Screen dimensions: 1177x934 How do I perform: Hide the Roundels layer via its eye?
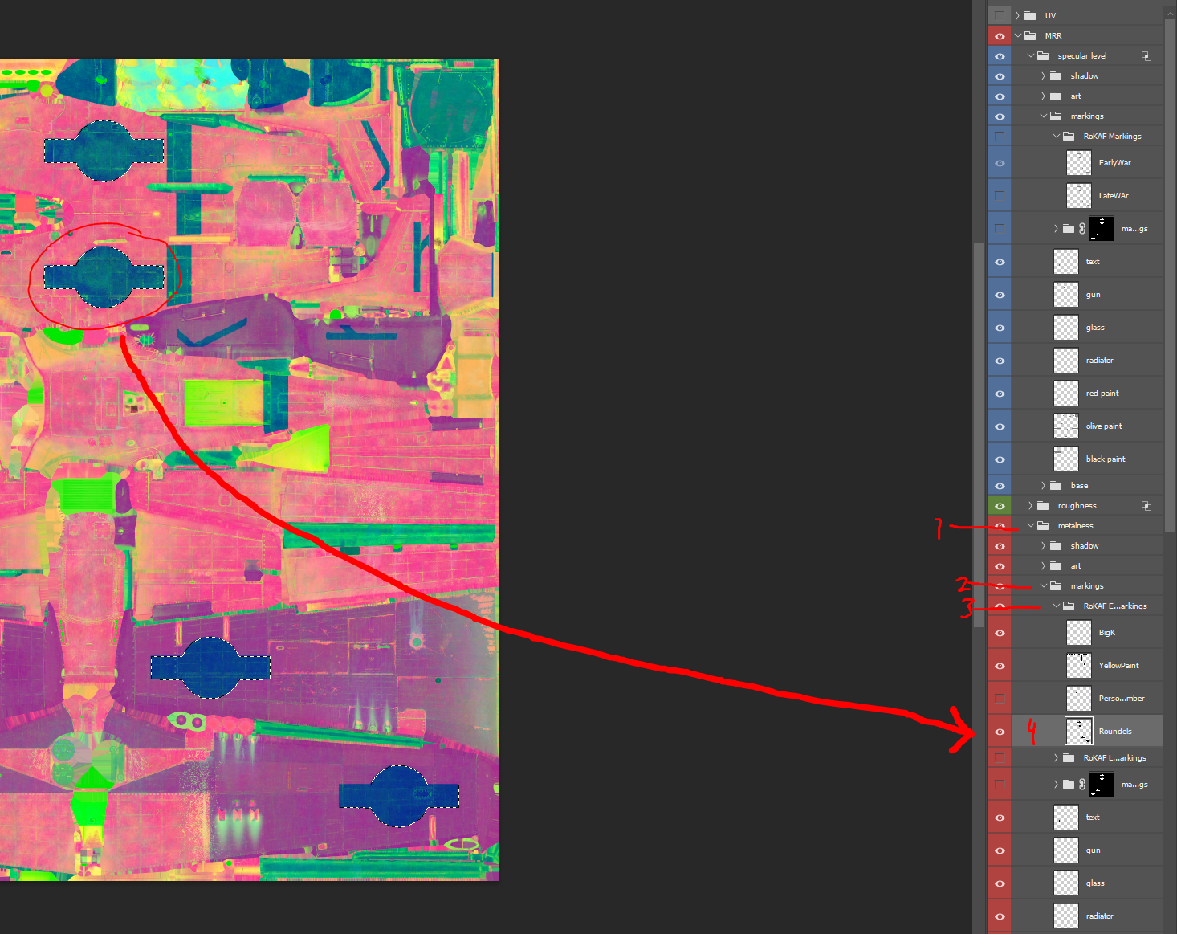tap(1000, 731)
